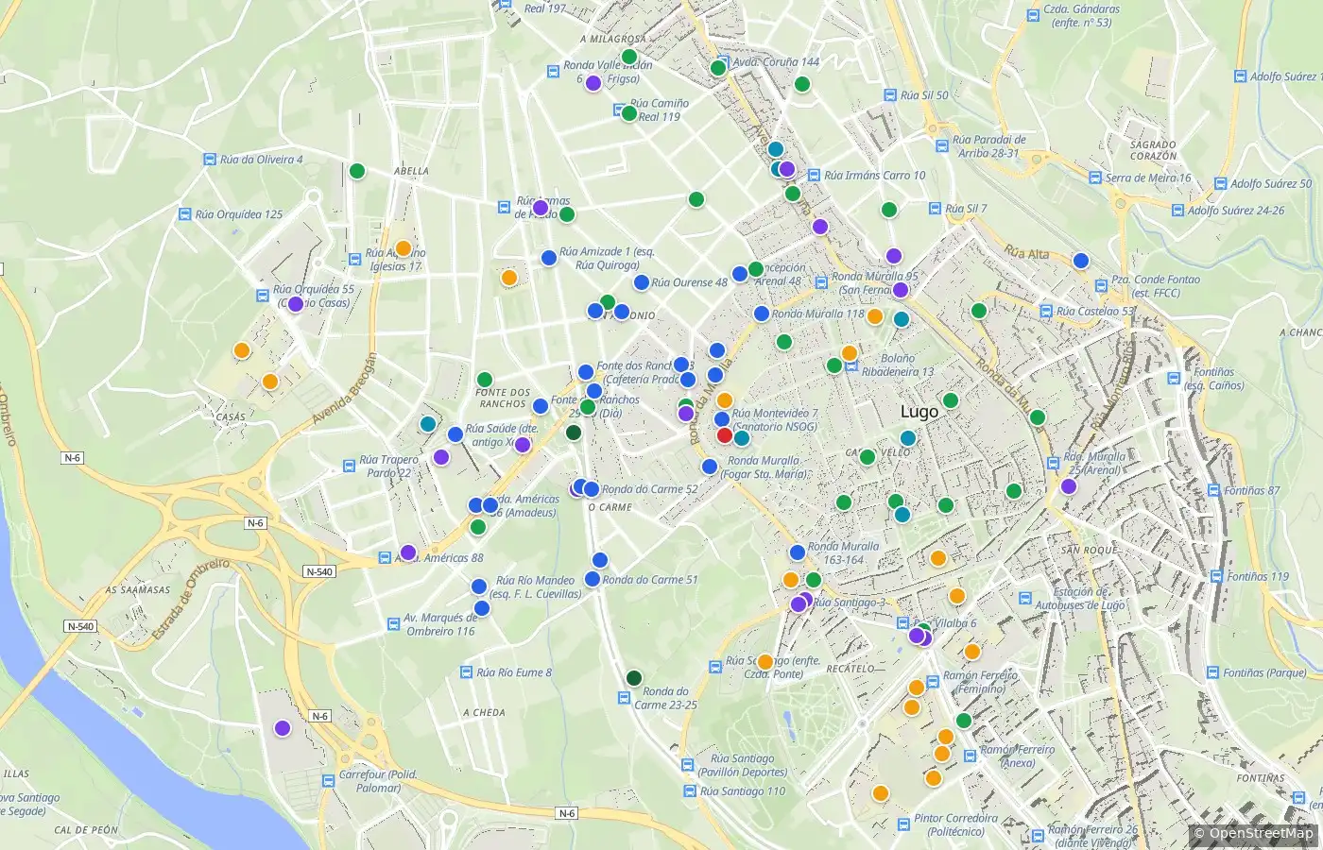Click the Rúa Santiago 110 bus stop icon

tap(690, 791)
